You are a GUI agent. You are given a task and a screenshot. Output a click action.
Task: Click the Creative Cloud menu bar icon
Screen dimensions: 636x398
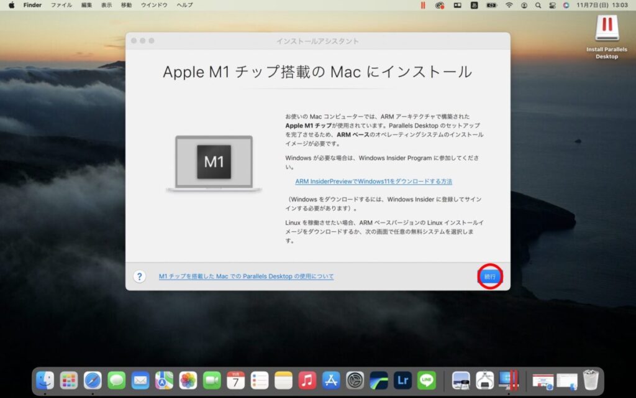[x=440, y=5]
